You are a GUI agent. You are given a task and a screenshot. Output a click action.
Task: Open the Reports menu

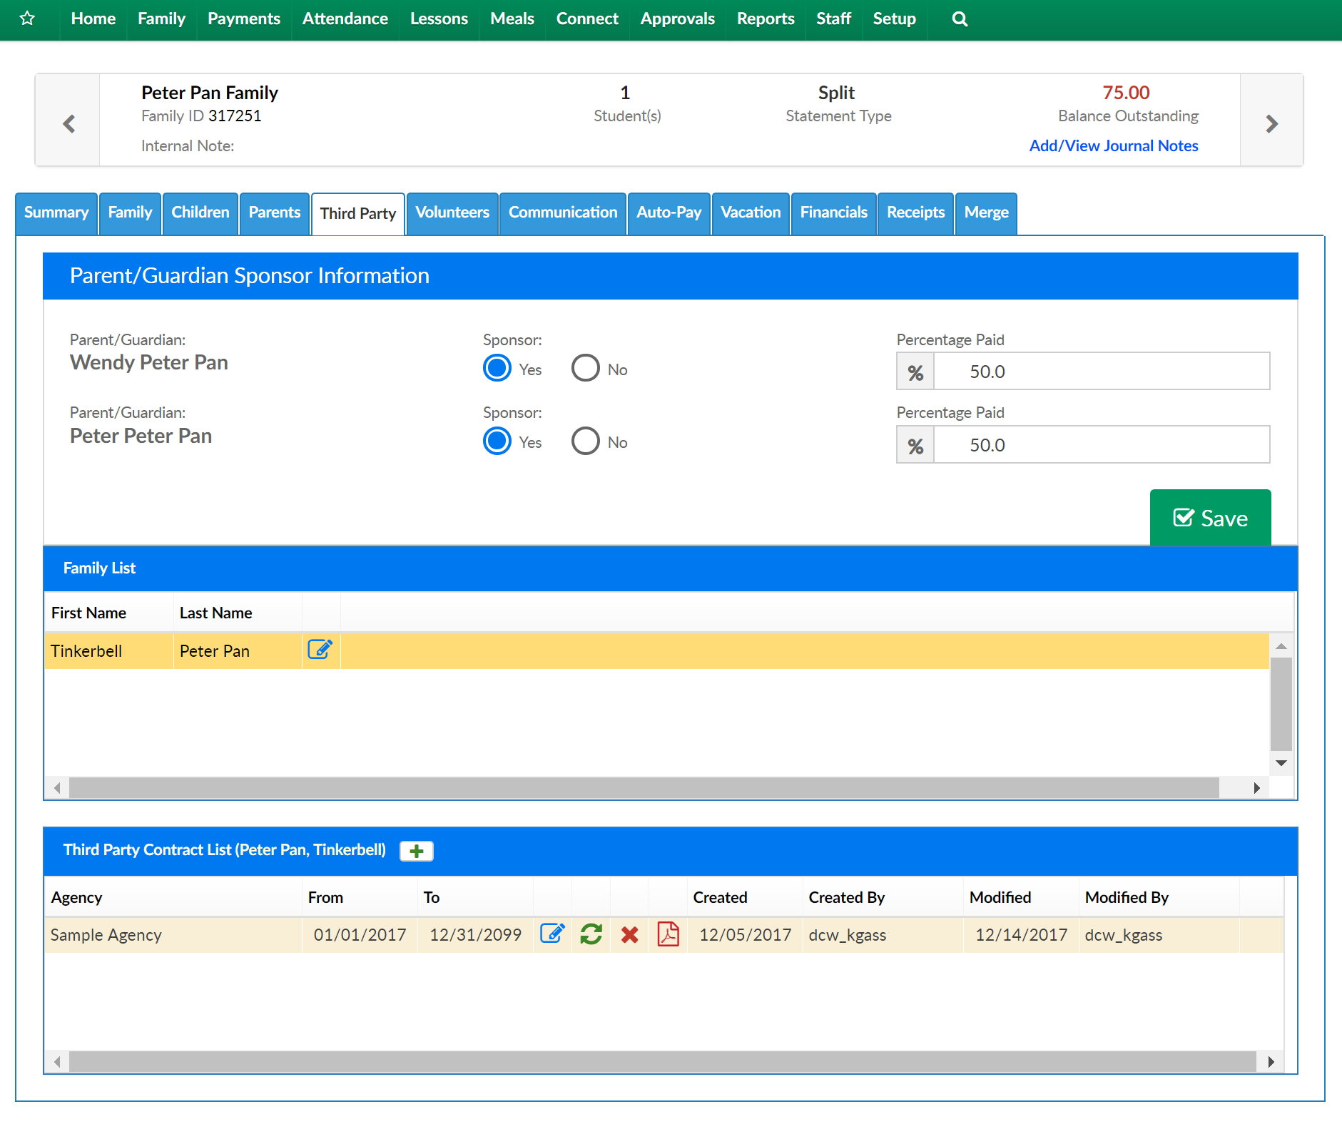click(765, 19)
